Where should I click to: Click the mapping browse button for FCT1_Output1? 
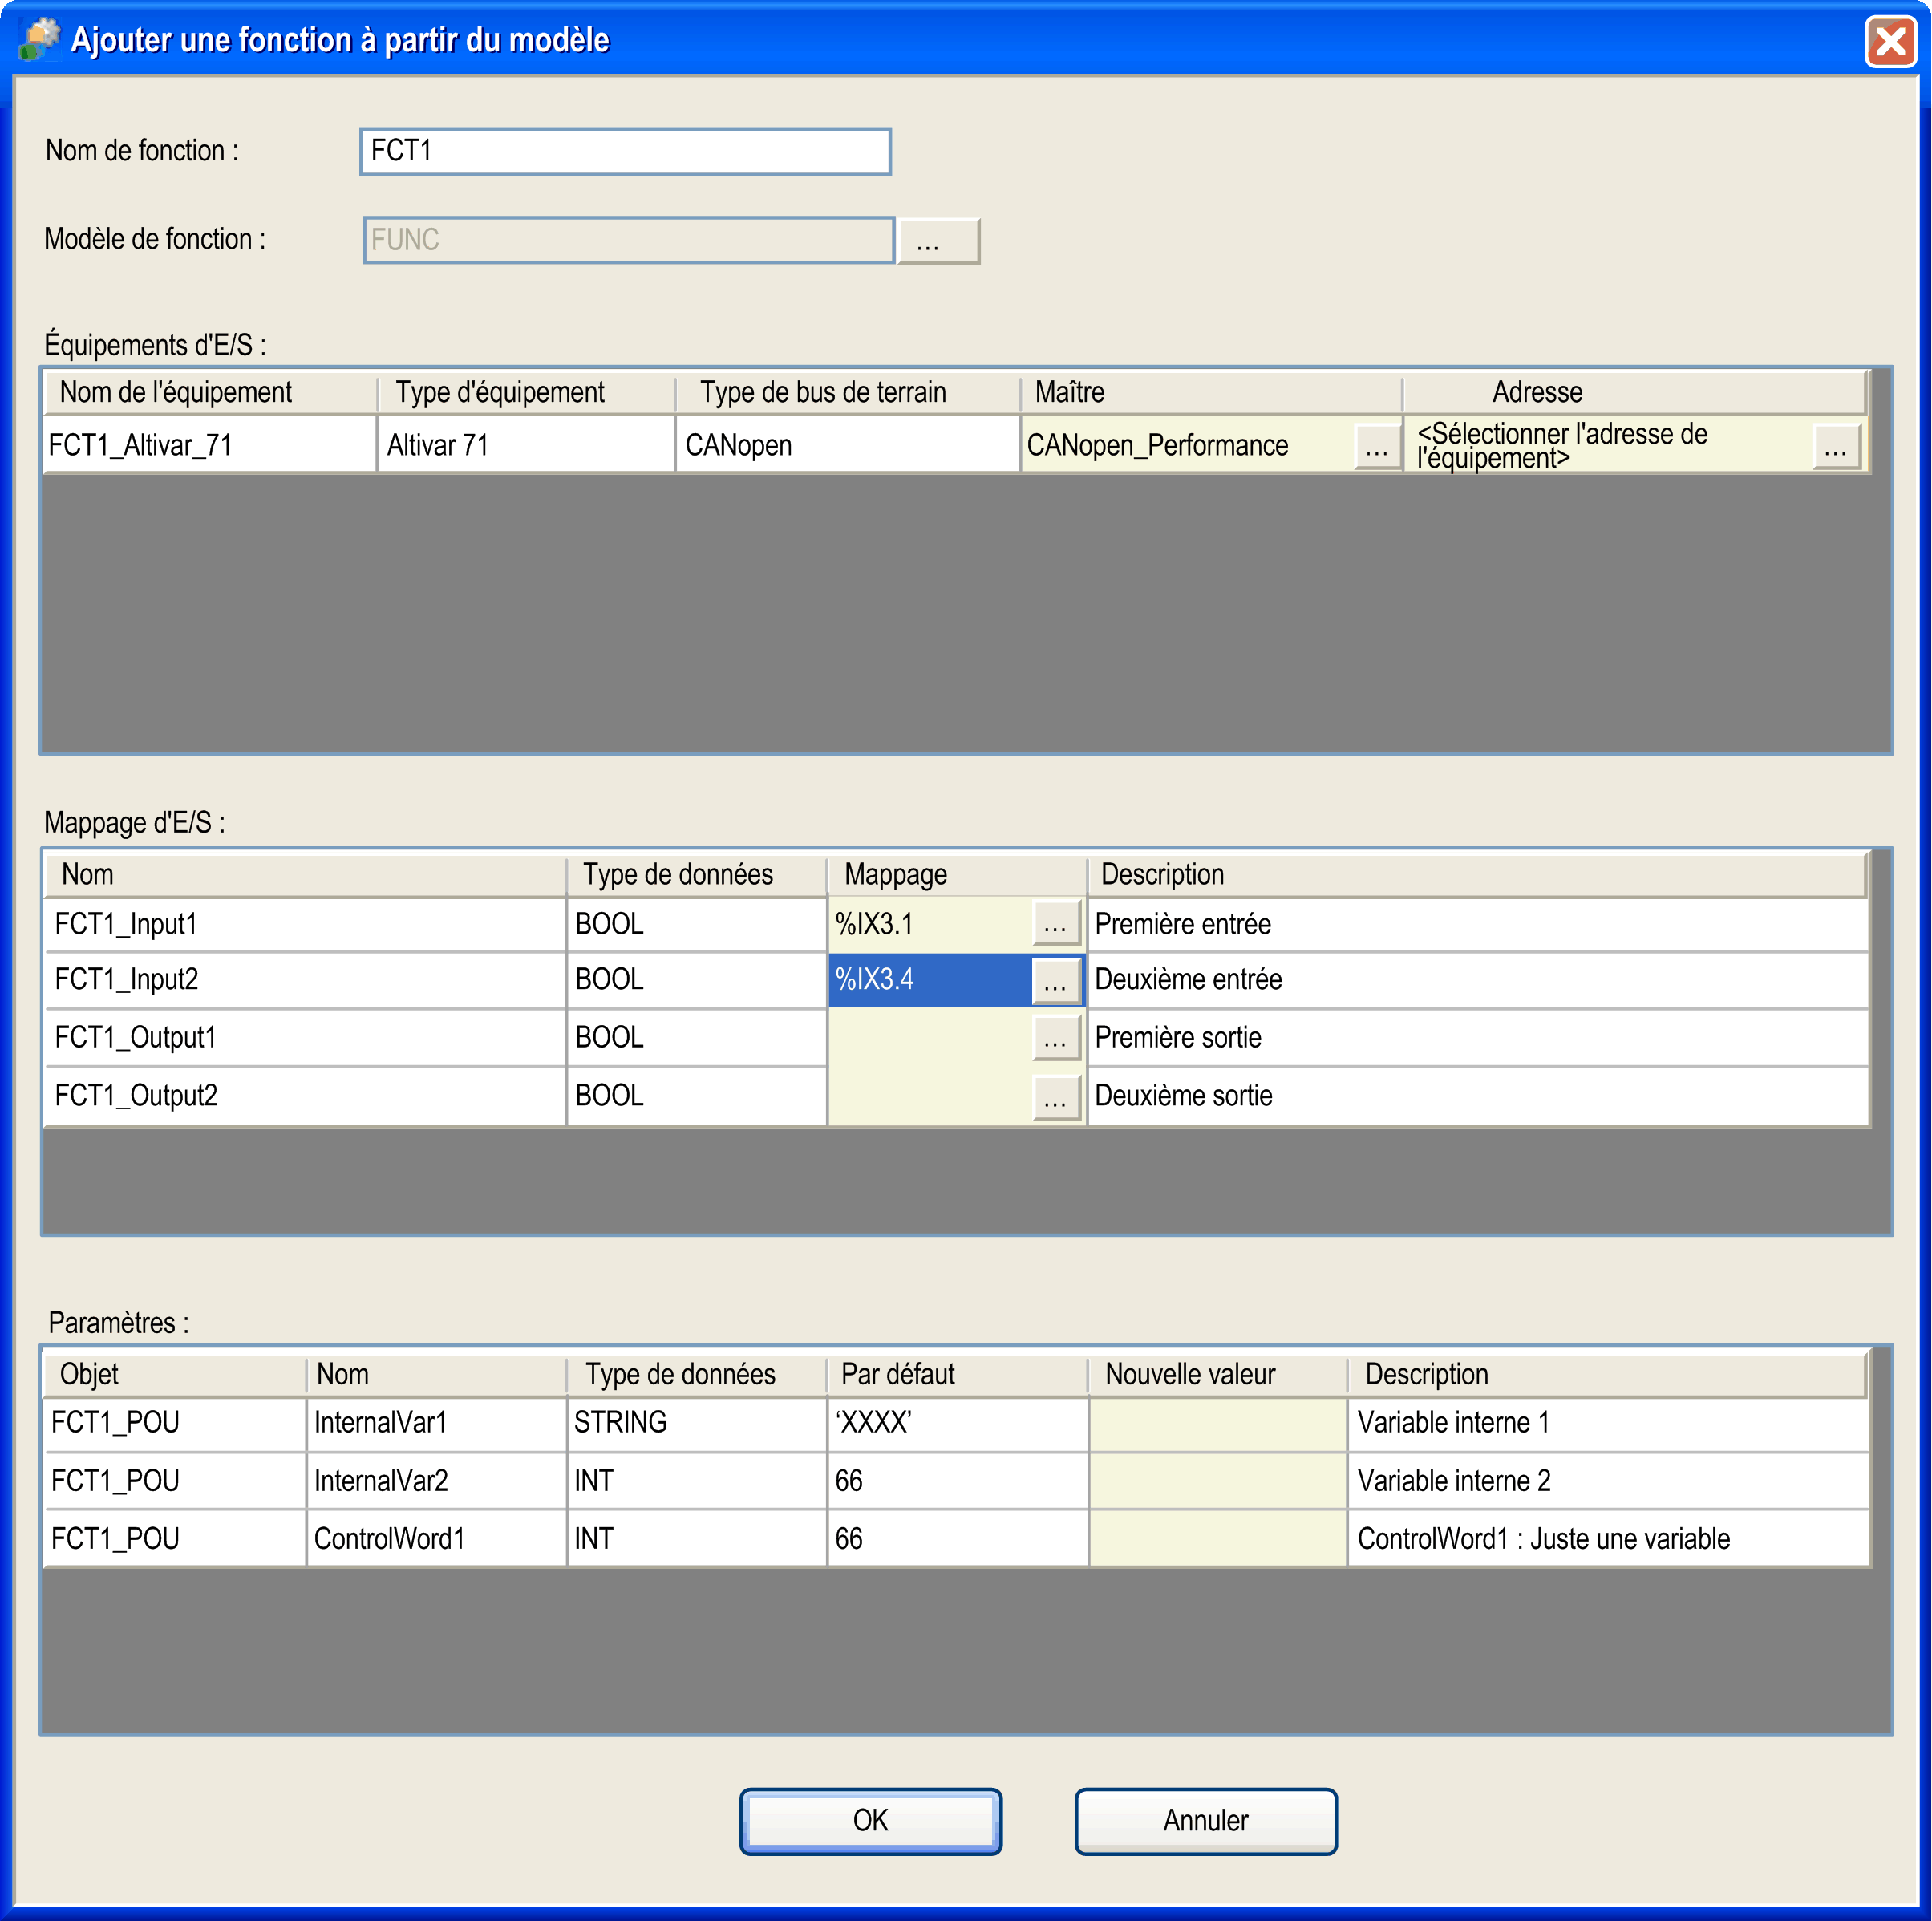[1056, 1038]
